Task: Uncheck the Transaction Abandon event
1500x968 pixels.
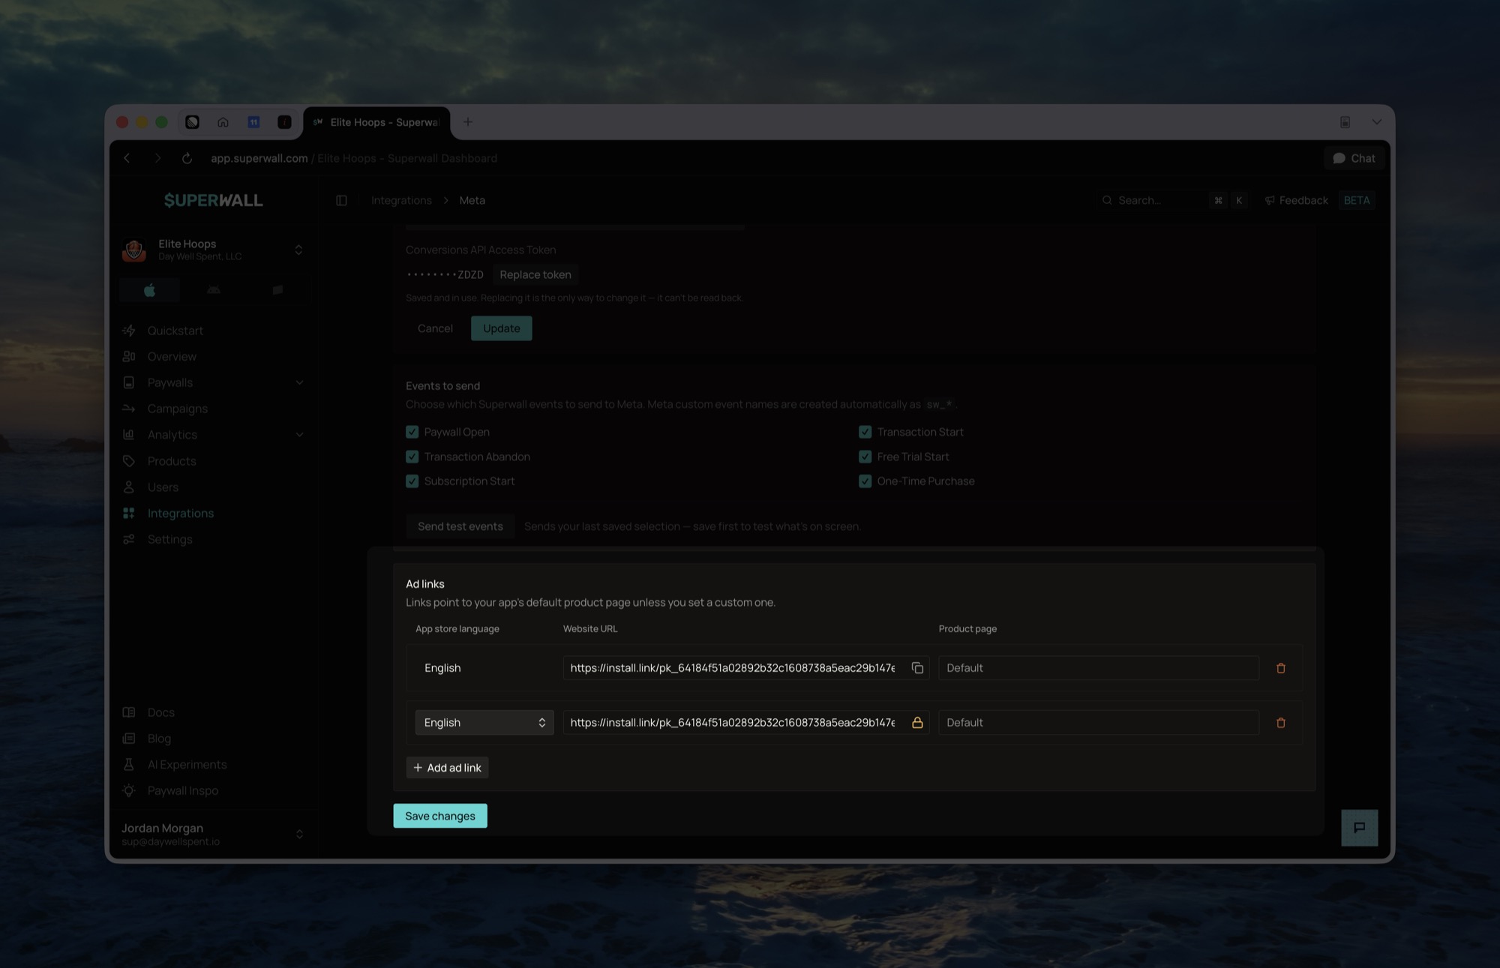Action: point(412,457)
